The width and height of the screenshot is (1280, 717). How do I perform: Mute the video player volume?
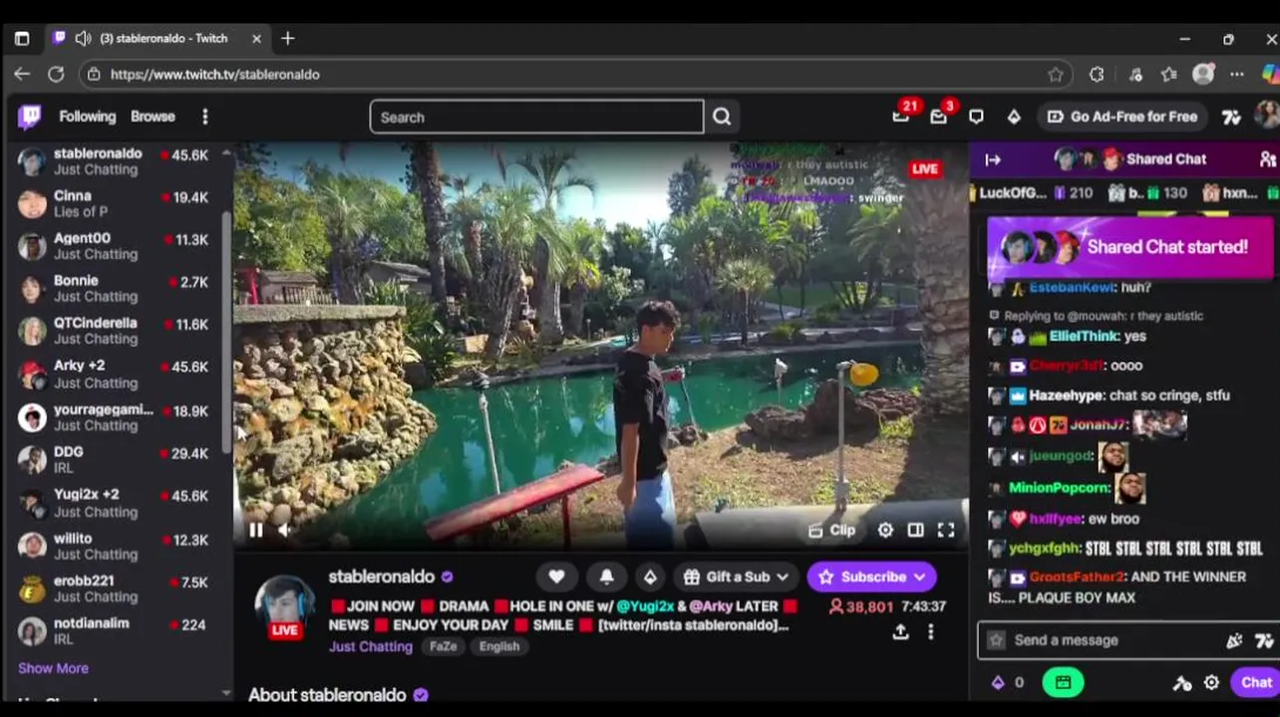pyautogui.click(x=285, y=531)
